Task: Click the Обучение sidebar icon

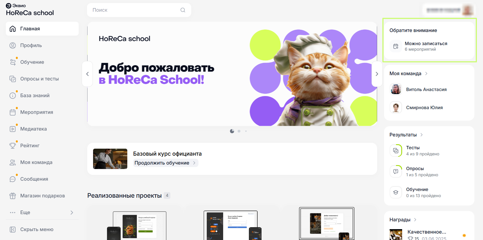Action: 13,62
